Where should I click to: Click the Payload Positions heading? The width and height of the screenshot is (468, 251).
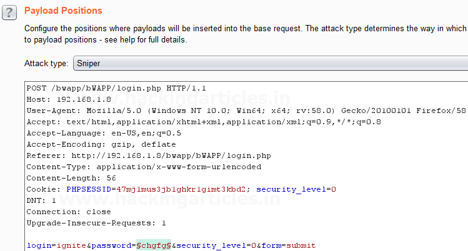(x=63, y=11)
